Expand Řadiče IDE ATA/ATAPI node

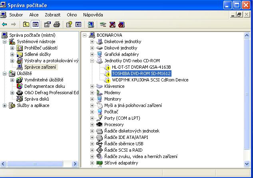click(92, 137)
